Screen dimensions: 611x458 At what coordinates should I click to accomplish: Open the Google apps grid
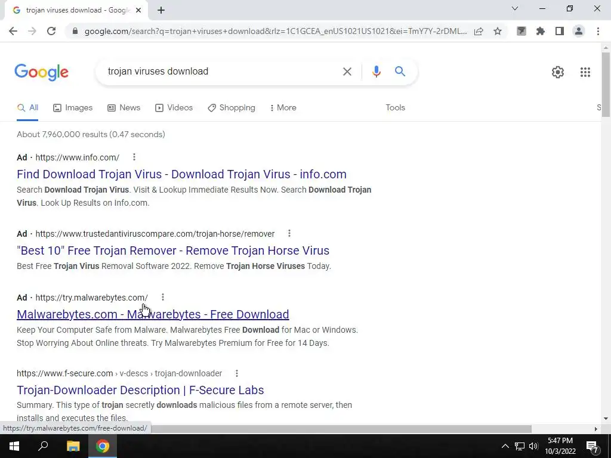tap(585, 72)
